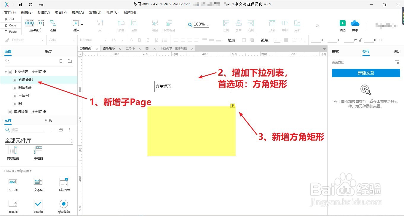Switch to the 样式 style tab

pyautogui.click(x=335, y=51)
